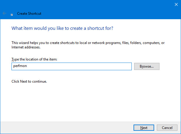Click the word perfmon in the text box
The width and height of the screenshot is (181, 134).
(20, 66)
